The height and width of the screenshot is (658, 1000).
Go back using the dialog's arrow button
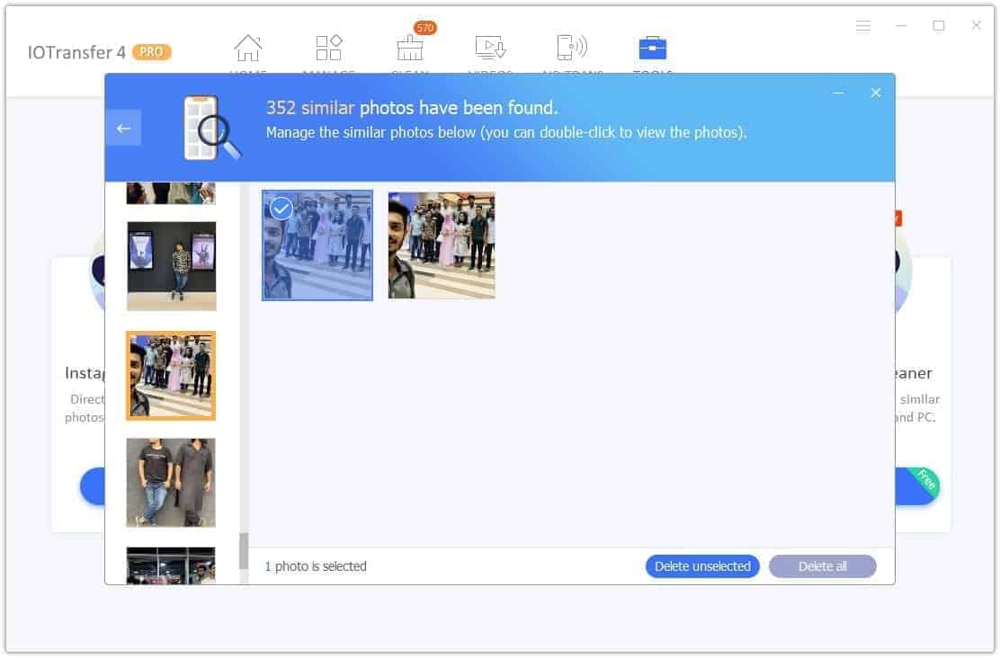coord(123,128)
